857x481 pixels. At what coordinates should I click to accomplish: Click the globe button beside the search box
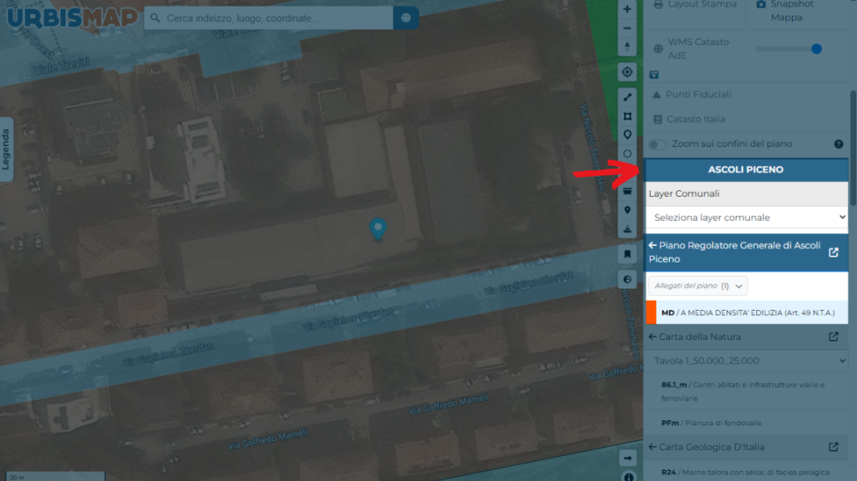(405, 18)
